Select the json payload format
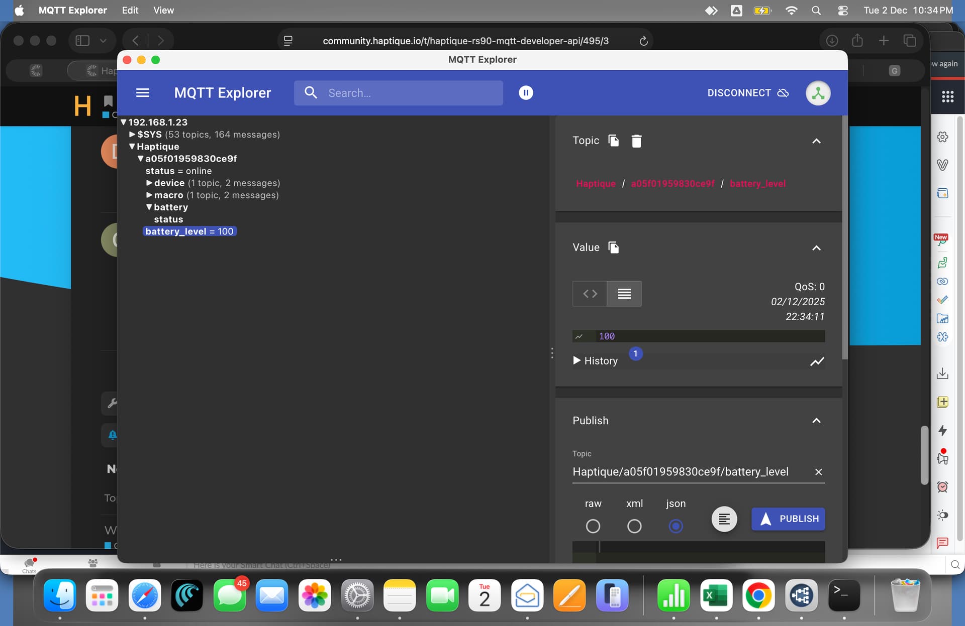 click(x=675, y=526)
